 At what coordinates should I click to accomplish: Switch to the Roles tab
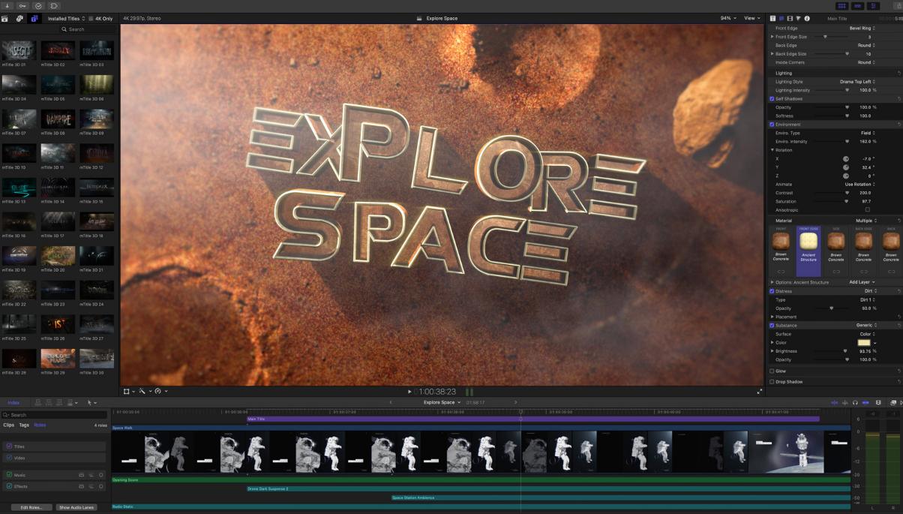point(40,424)
